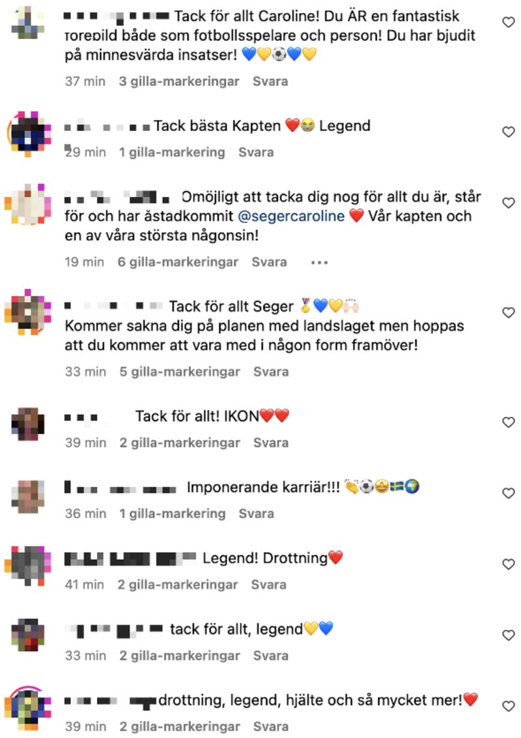Show 5 gilla-markeringar on the Seger comment
Image resolution: width=521 pixels, height=738 pixels.
click(180, 372)
